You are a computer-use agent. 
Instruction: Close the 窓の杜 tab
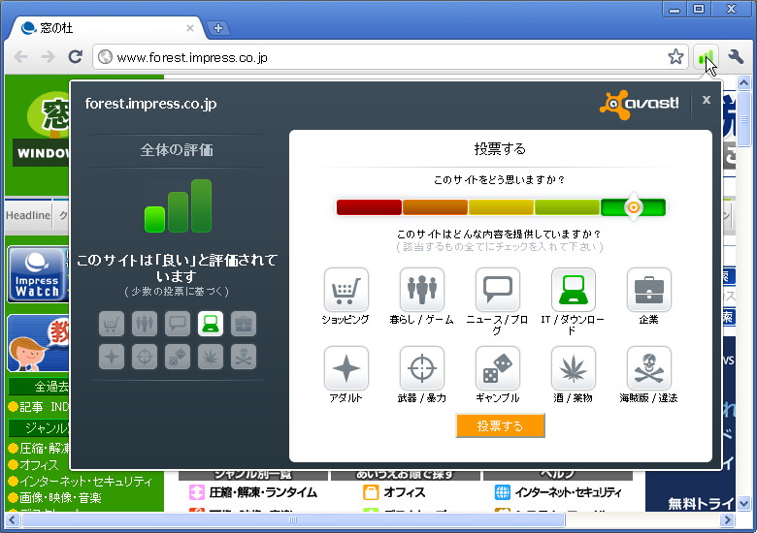189,28
